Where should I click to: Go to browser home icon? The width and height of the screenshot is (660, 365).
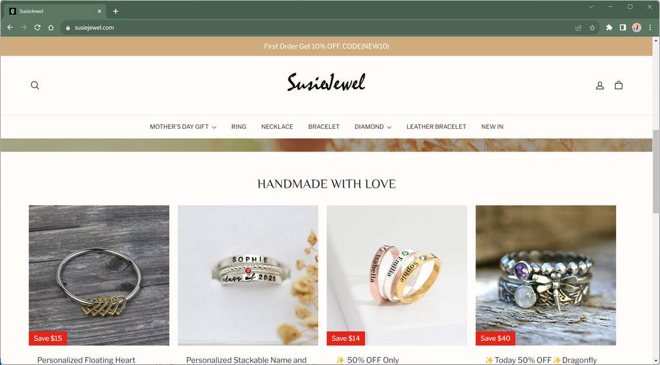click(51, 27)
